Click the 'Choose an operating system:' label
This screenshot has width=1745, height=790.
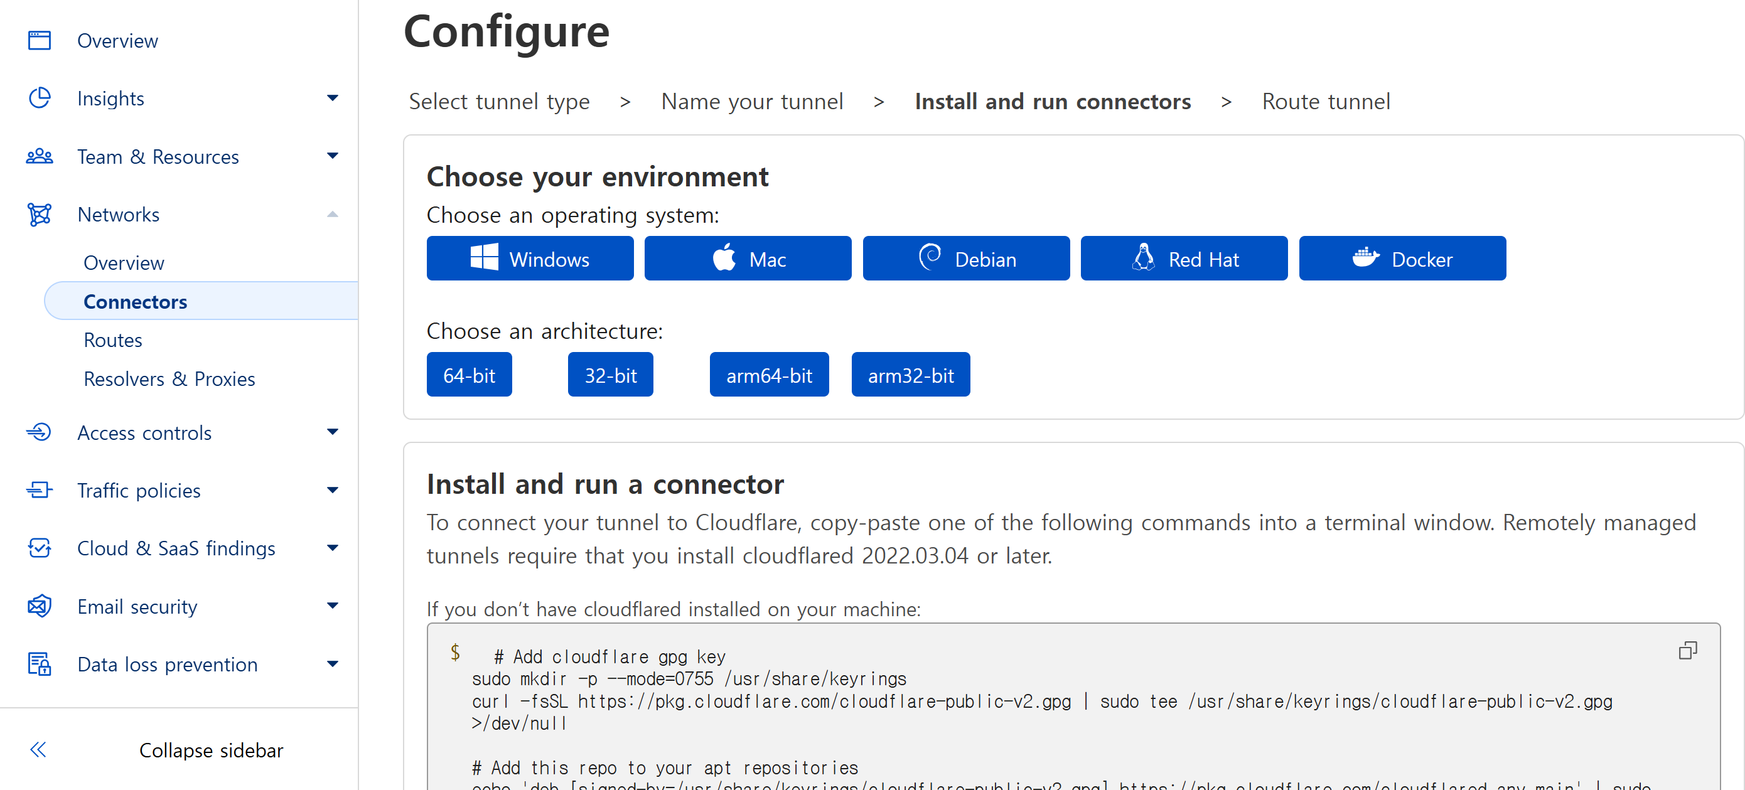573,215
